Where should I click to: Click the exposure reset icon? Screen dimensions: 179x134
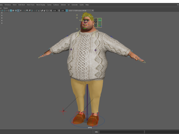coord(51,10)
